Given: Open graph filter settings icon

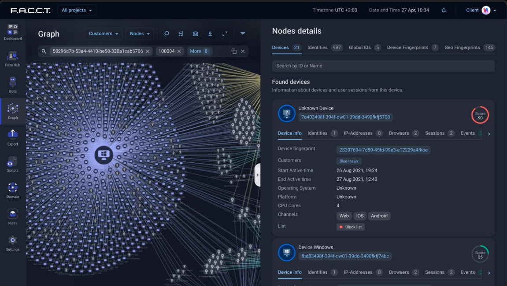Looking at the screenshot, I should (x=243, y=34).
